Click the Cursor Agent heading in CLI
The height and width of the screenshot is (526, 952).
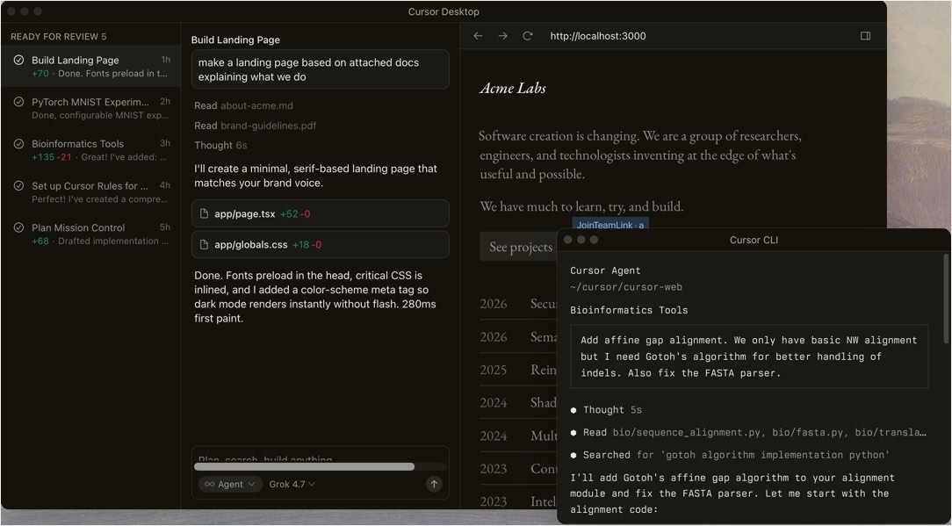(x=605, y=270)
